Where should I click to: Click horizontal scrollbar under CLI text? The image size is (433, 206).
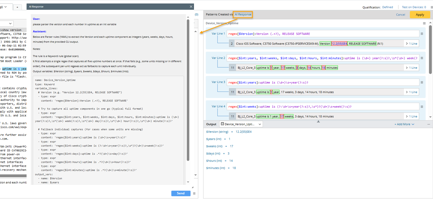click(13, 176)
